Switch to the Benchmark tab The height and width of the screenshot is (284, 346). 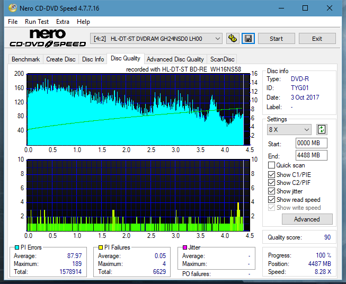25,59
